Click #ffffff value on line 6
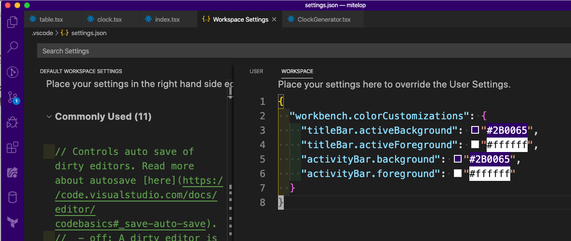This screenshot has height=241, width=571. 490,174
